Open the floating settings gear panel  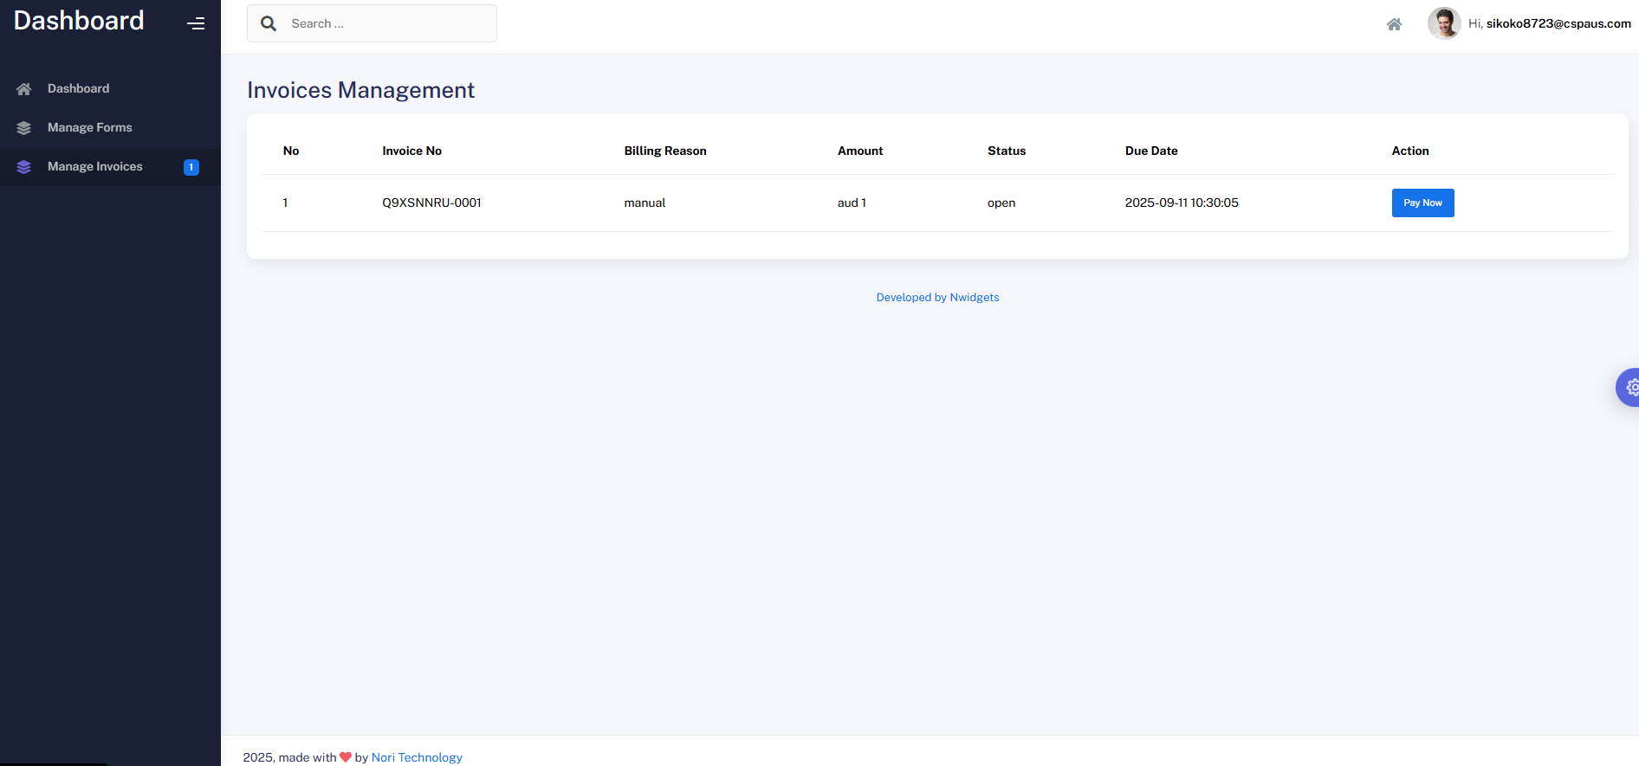point(1630,388)
